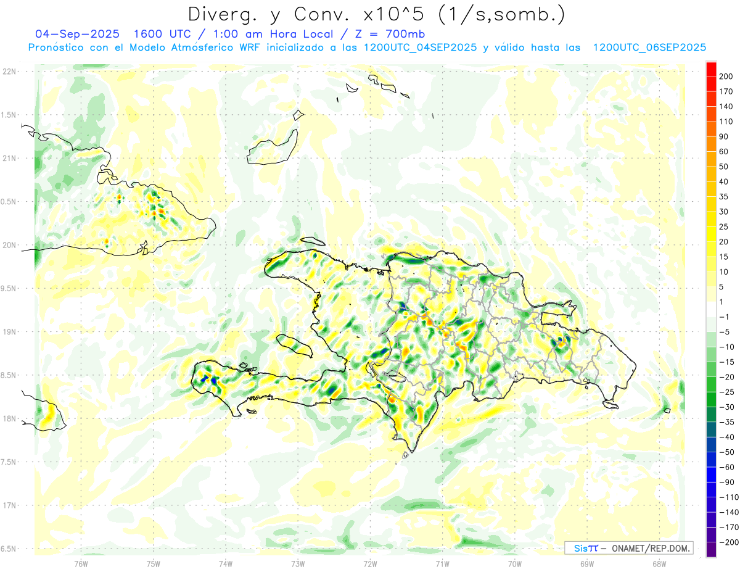Pick the red band at colorbar top

pyautogui.click(x=711, y=69)
